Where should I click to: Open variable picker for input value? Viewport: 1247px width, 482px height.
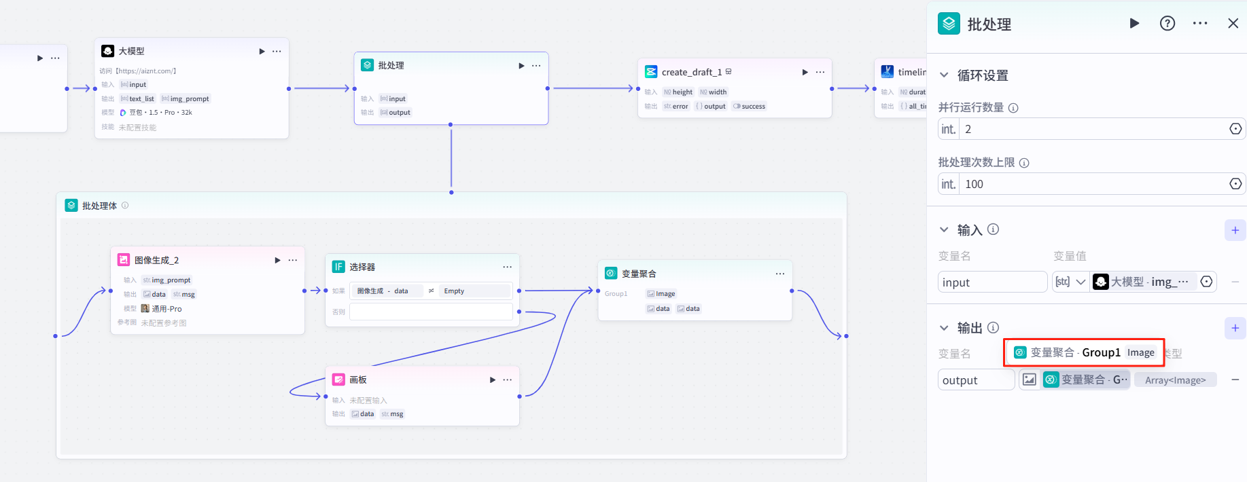click(x=1207, y=282)
